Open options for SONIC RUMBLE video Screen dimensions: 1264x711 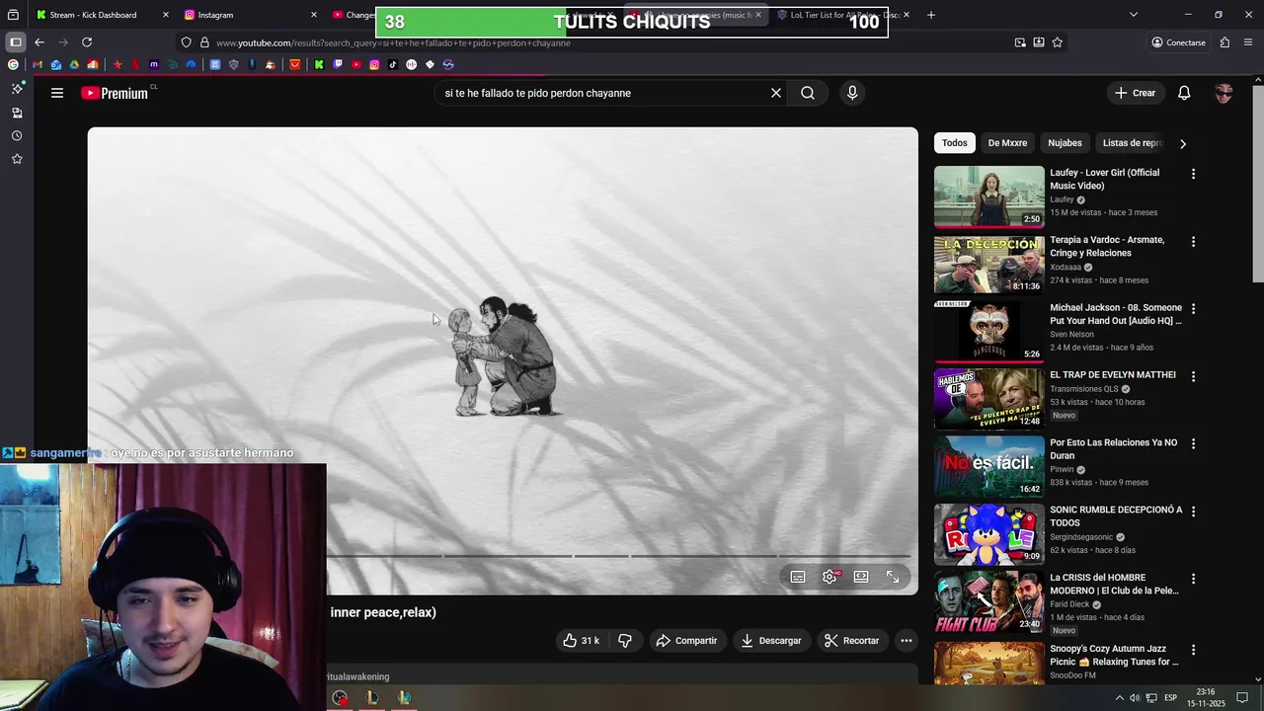1193,512
